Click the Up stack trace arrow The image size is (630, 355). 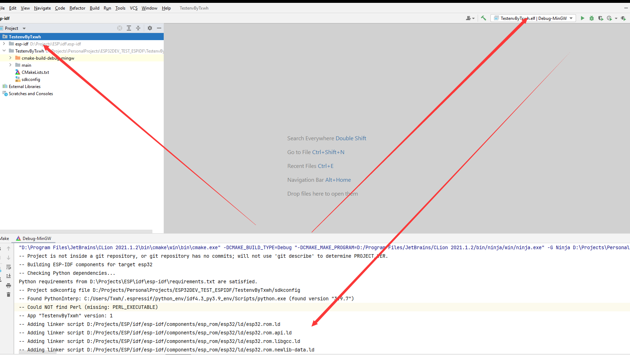[9, 248]
